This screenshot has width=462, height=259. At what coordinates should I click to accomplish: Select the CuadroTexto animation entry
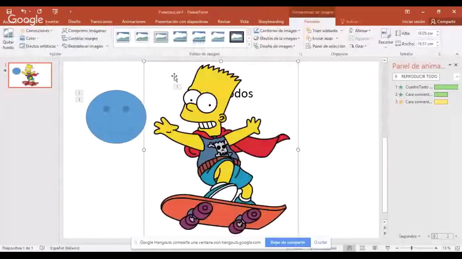click(427, 87)
